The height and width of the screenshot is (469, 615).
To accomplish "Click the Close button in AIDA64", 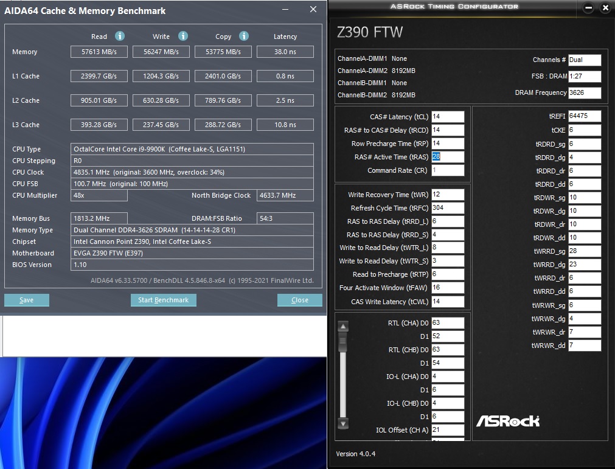I will (x=300, y=300).
